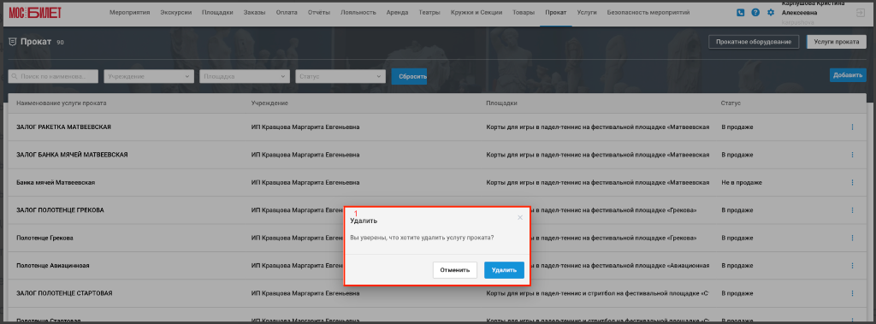This screenshot has height=324, width=876.
Task: Expand the Статус dropdown filter
Action: tap(340, 77)
